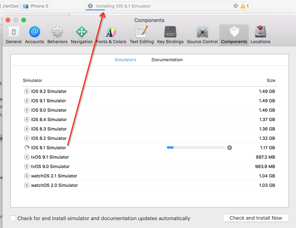
Task: Click the Check and Install Now button
Action: [x=256, y=218]
